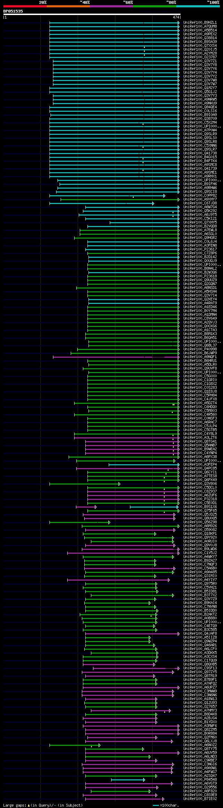Select the UniRef100_Q5K292 label
The width and height of the screenshot is (223, 808).
click(200, 211)
